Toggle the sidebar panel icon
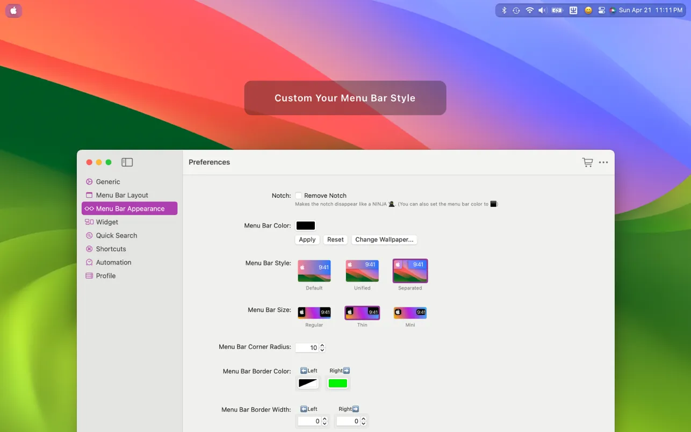Image resolution: width=691 pixels, height=432 pixels. point(127,162)
